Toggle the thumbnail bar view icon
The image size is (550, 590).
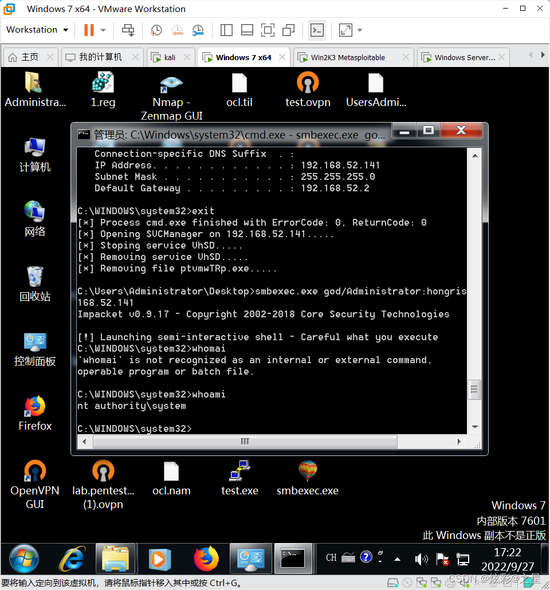click(247, 30)
